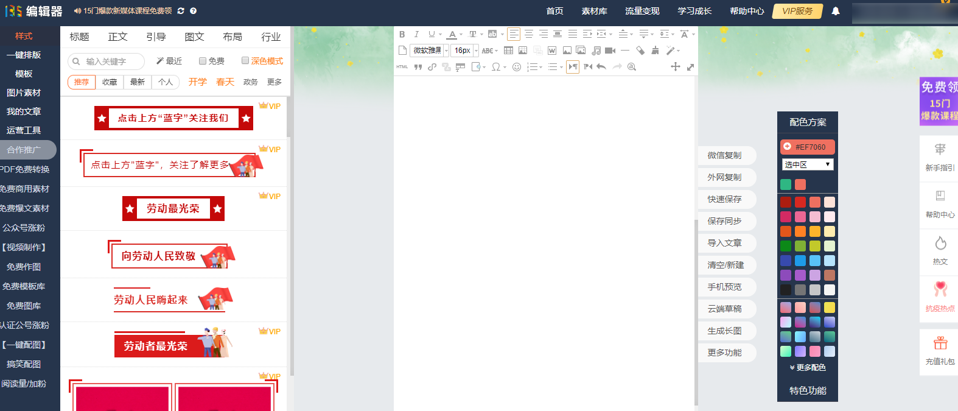Open the 选中区 color scope dropdown
This screenshot has height=411, width=958.
[x=808, y=164]
